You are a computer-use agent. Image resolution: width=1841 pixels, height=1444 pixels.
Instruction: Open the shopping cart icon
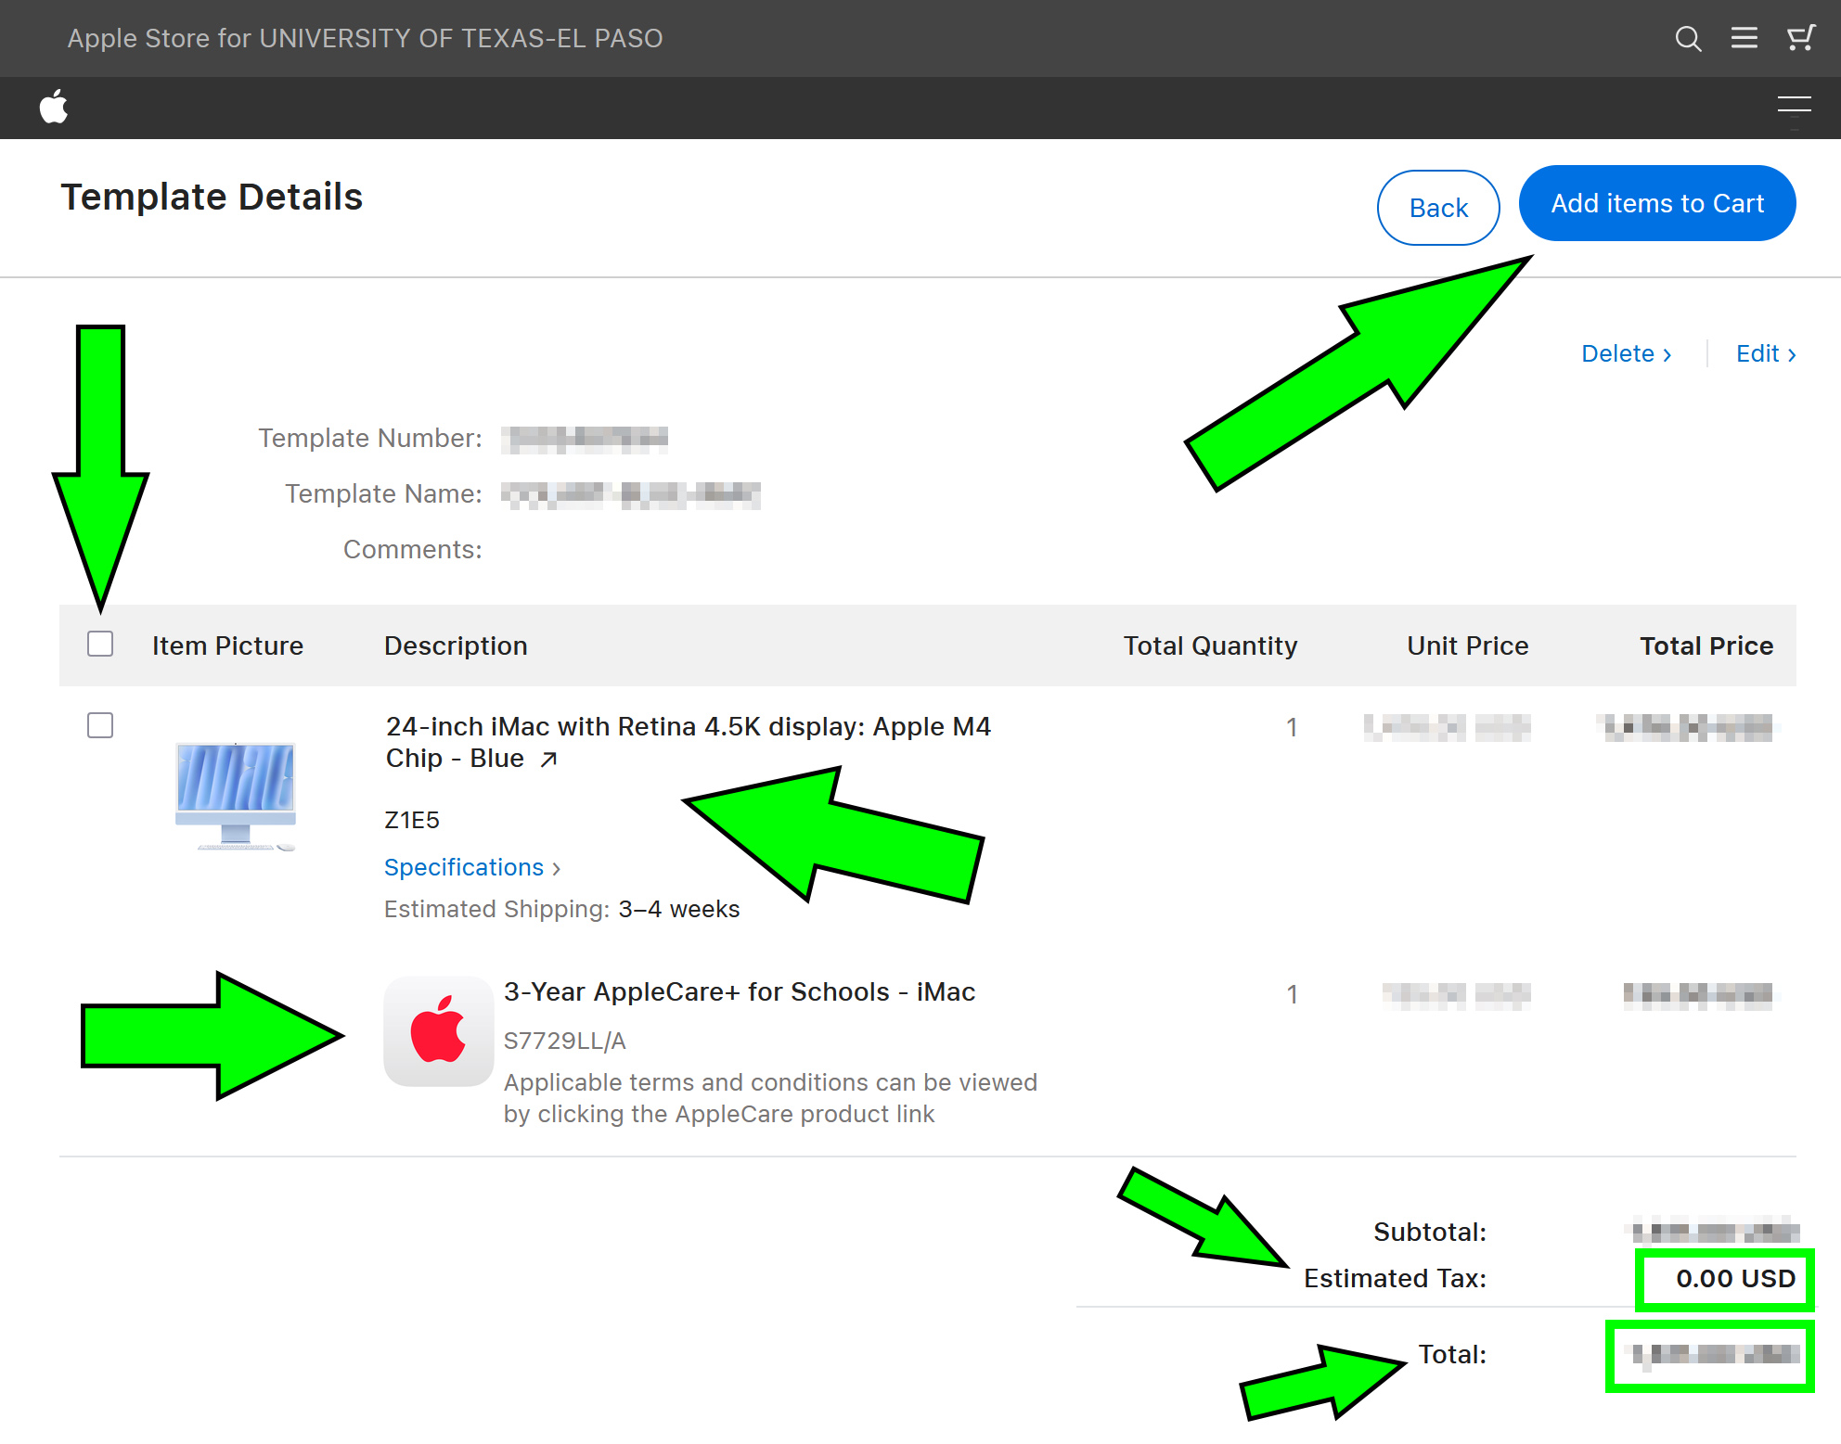point(1801,38)
